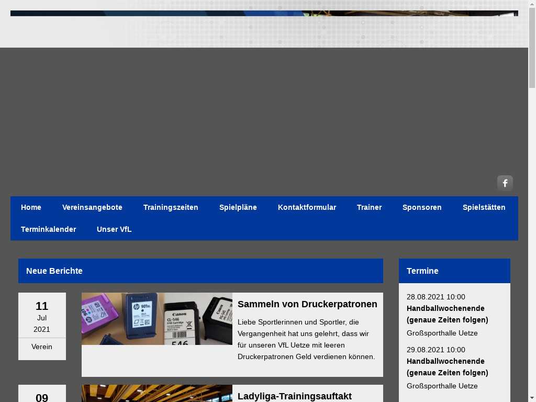Click Kontaktformular in the menu
The height and width of the screenshot is (402, 536).
point(307,207)
